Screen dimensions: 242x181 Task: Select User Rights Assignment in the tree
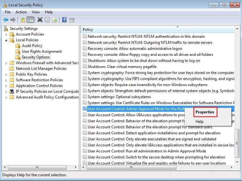(x=42, y=51)
